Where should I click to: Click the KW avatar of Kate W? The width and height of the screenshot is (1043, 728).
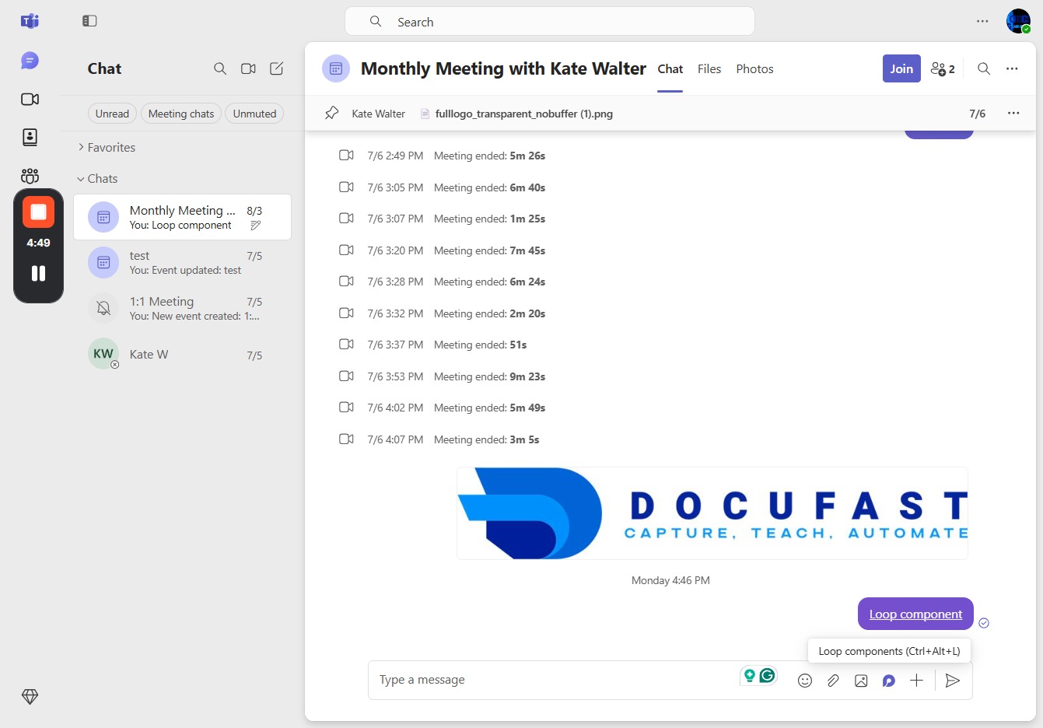103,354
